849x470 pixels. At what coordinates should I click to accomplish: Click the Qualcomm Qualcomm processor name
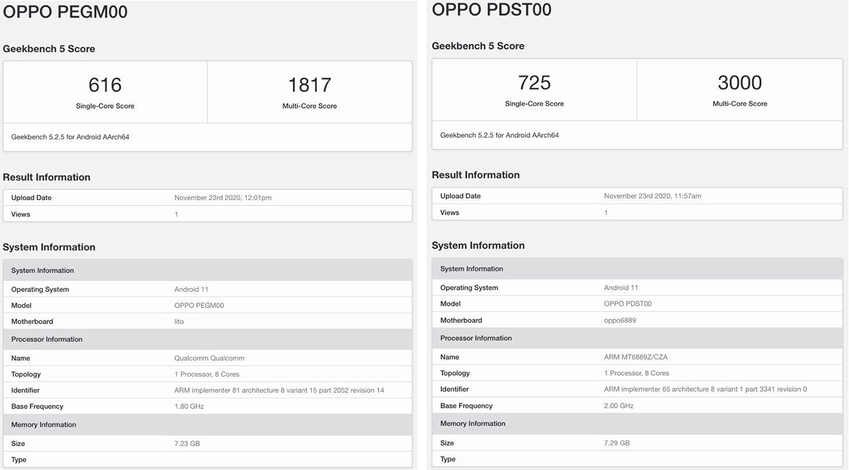[210, 358]
